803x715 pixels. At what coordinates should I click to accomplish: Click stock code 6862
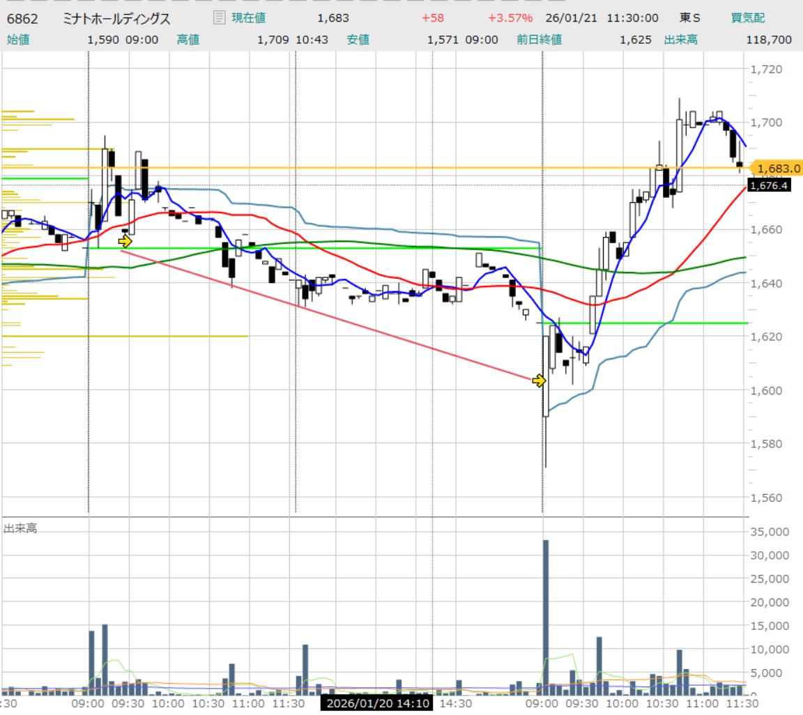22,19
